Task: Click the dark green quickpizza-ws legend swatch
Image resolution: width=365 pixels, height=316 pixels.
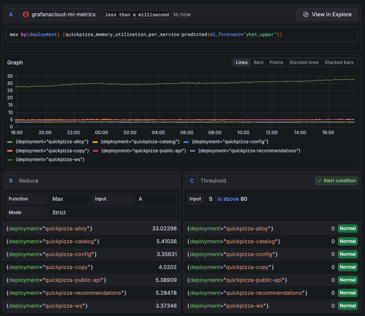Action: [10, 160]
